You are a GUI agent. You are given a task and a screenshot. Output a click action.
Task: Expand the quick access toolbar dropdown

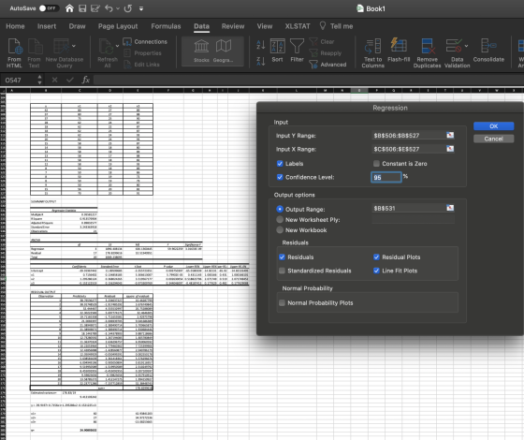coord(141,8)
